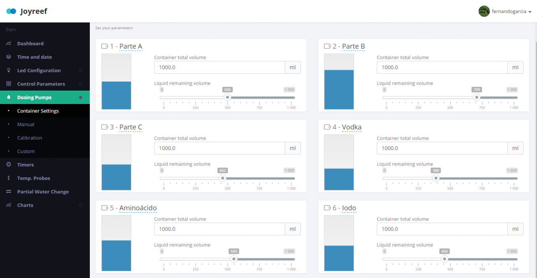Click the Parte B remaining volume slider handle
Screen dimensions: 537x278
coord(477,97)
